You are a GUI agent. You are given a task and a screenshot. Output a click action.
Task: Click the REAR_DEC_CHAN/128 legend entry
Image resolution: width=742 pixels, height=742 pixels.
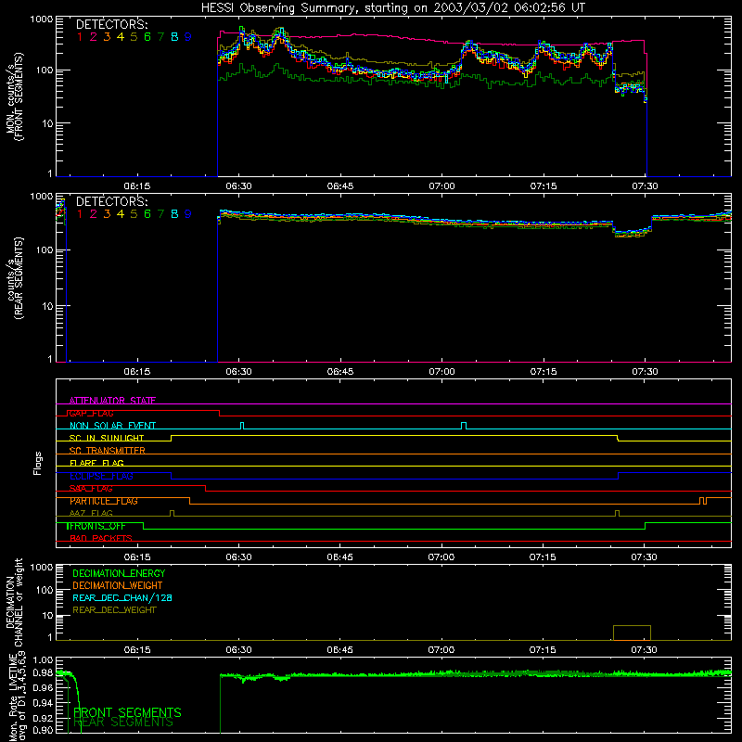tap(122, 597)
